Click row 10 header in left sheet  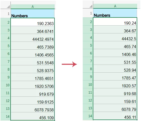[x=6, y=85]
